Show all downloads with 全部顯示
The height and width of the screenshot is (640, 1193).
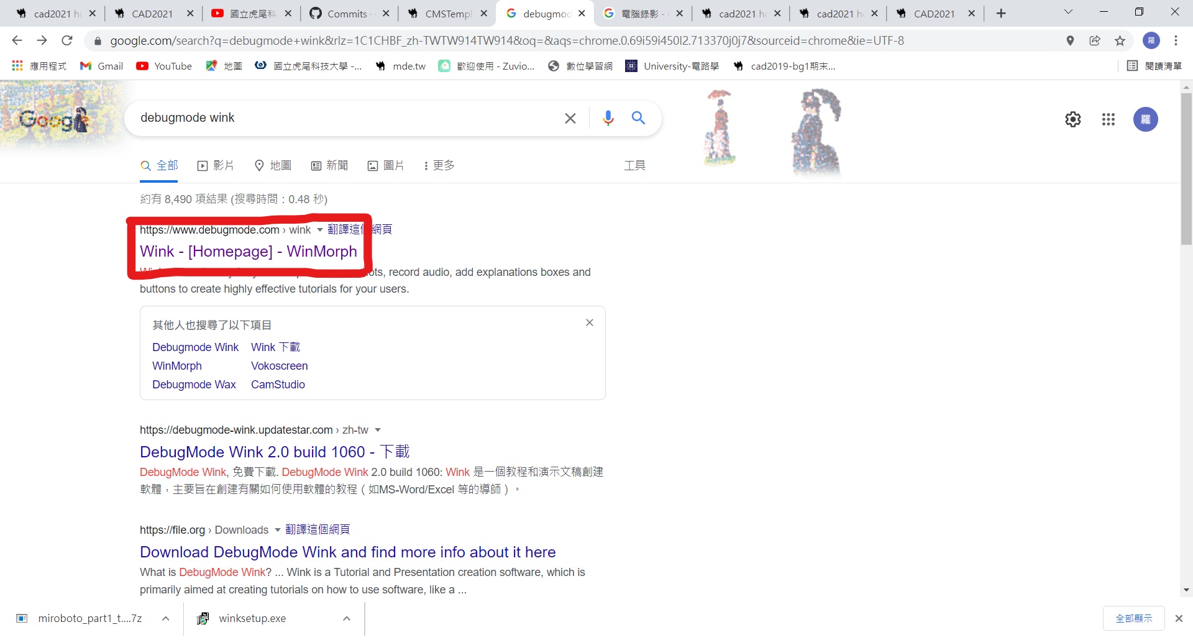pos(1133,618)
